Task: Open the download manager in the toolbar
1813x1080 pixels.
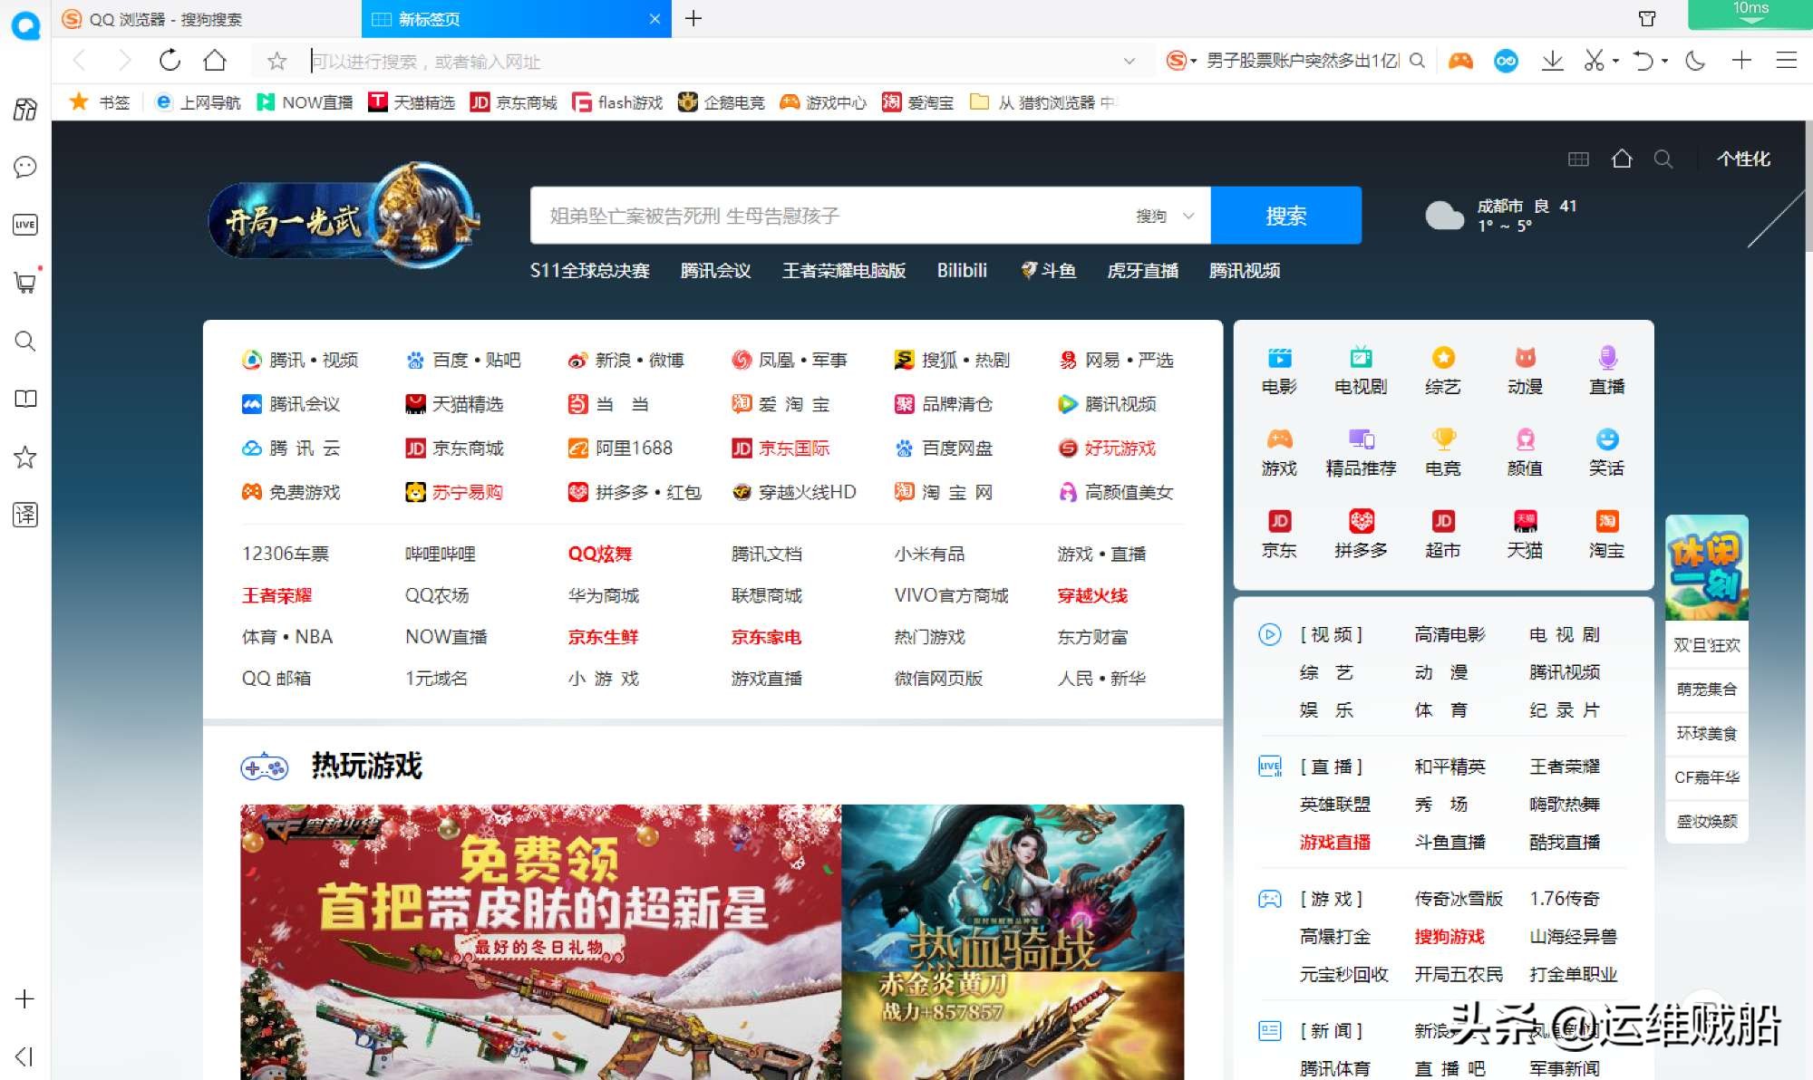Action: [1553, 60]
